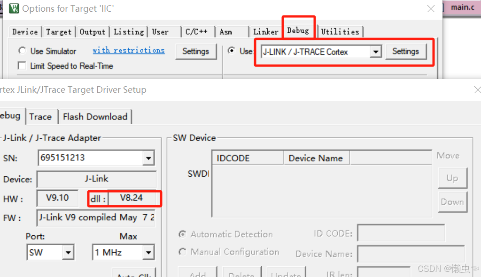The width and height of the screenshot is (481, 277).
Task: Select Manual Configuration radio button
Action: [x=183, y=252]
